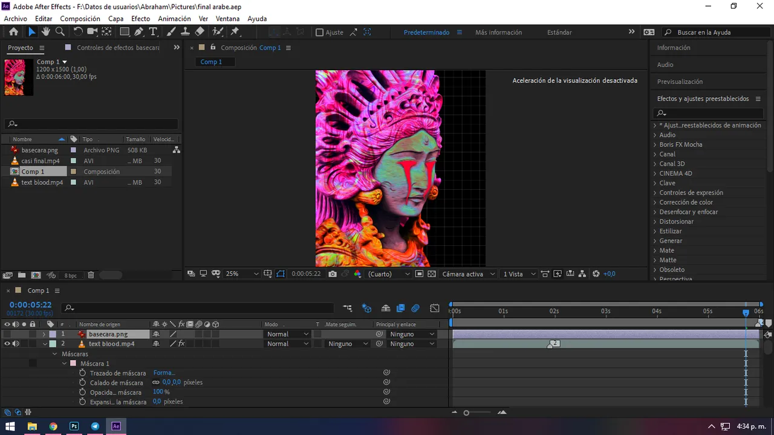Open the composition flowchart icon in viewer
Screen dimensions: 774x435
[x=582, y=274]
